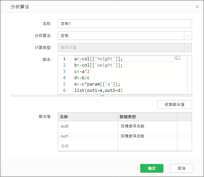The width and height of the screenshot is (204, 177).
Task: Close the 分析算法 dialog with X
Action: (x=197, y=6)
